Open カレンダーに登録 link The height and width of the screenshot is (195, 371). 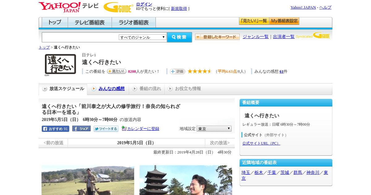[x=143, y=128]
